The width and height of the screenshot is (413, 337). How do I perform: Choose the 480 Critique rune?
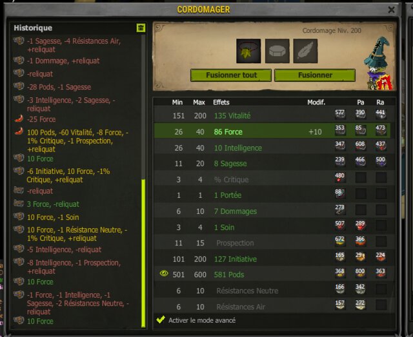pos(340,178)
